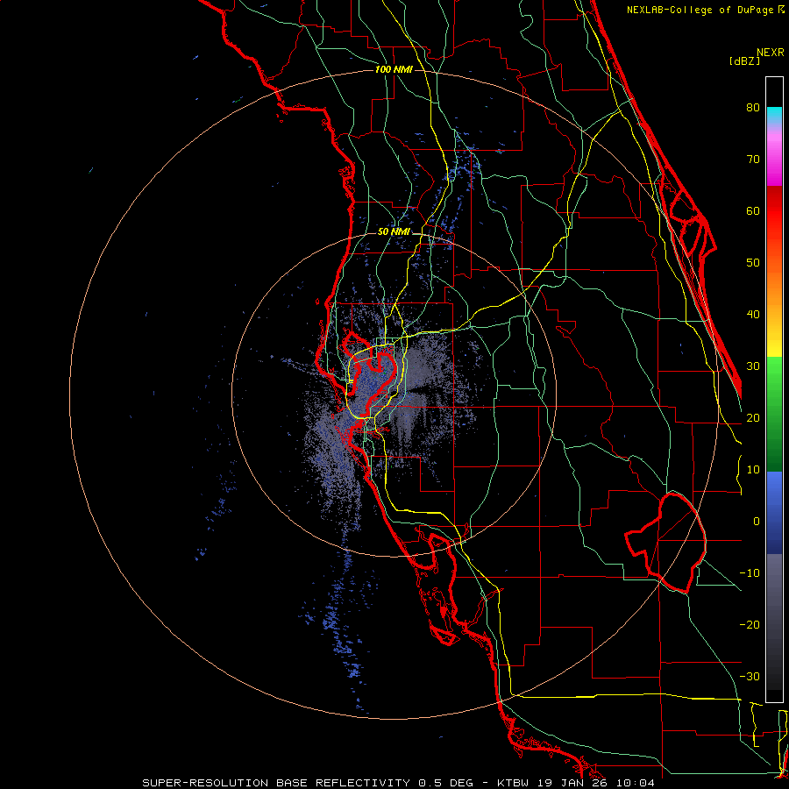This screenshot has width=789, height=789.
Task: Click the red band of the color bar
Action: point(774,211)
